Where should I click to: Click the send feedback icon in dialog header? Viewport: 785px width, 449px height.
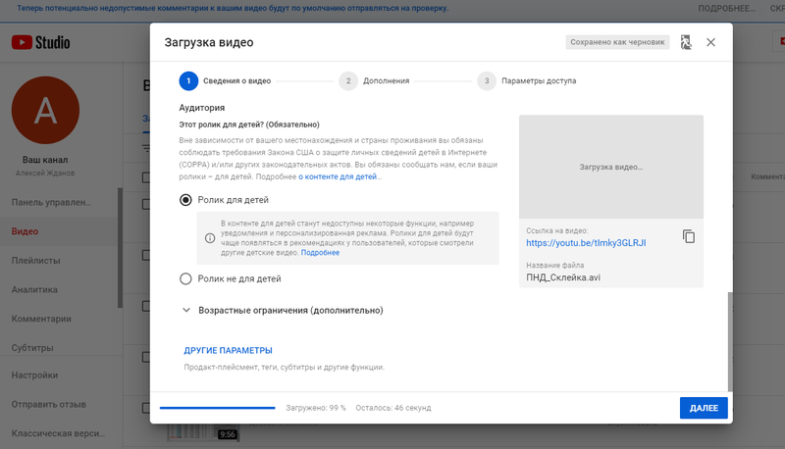[686, 42]
